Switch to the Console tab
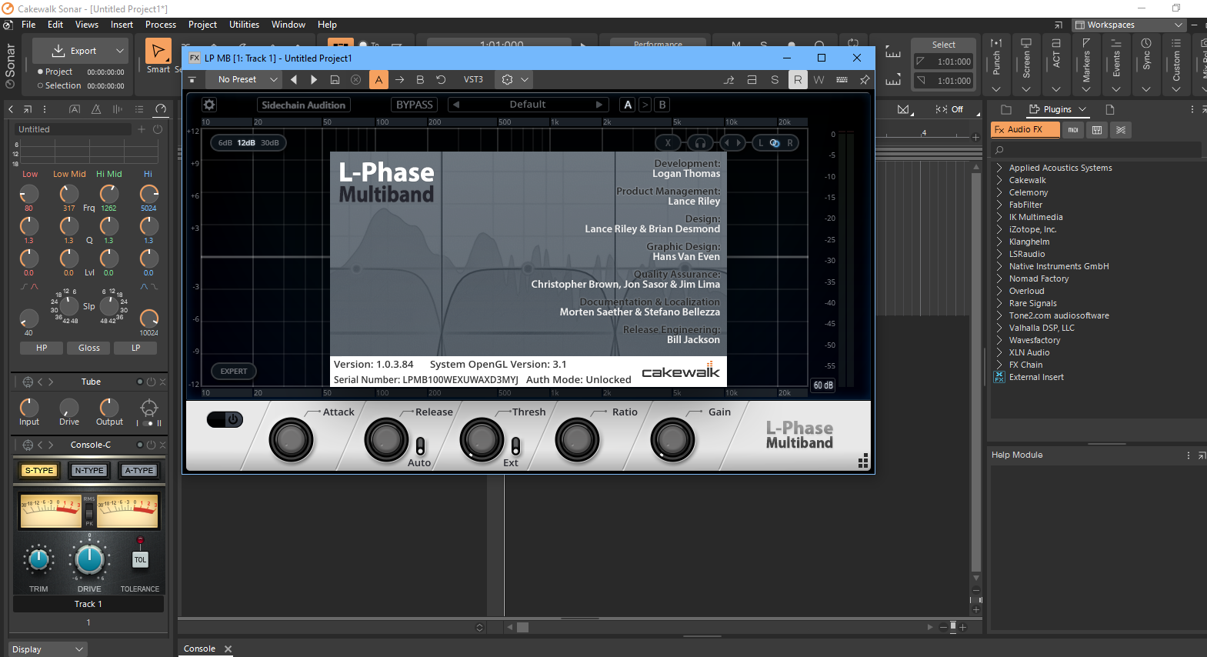 pos(199,649)
